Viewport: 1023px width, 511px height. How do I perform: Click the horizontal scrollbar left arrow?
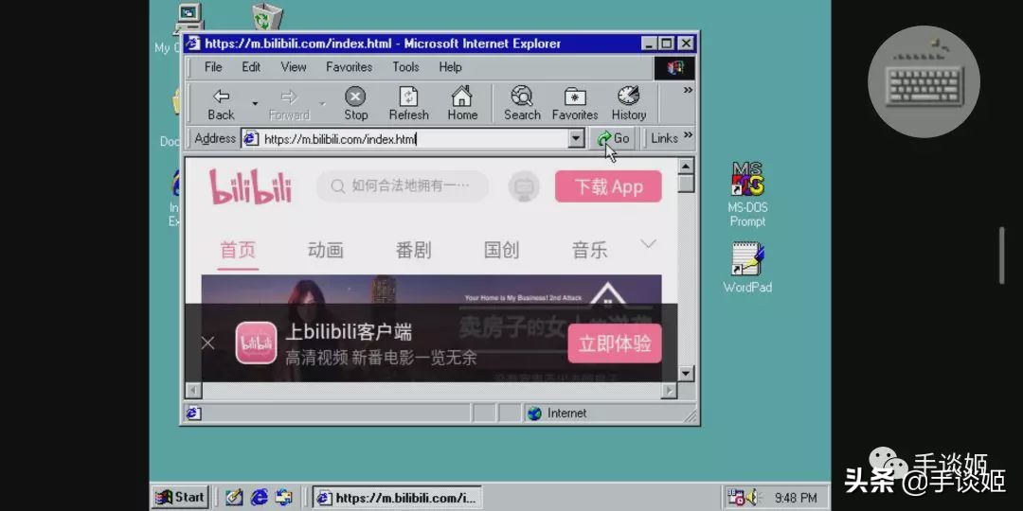click(x=193, y=390)
